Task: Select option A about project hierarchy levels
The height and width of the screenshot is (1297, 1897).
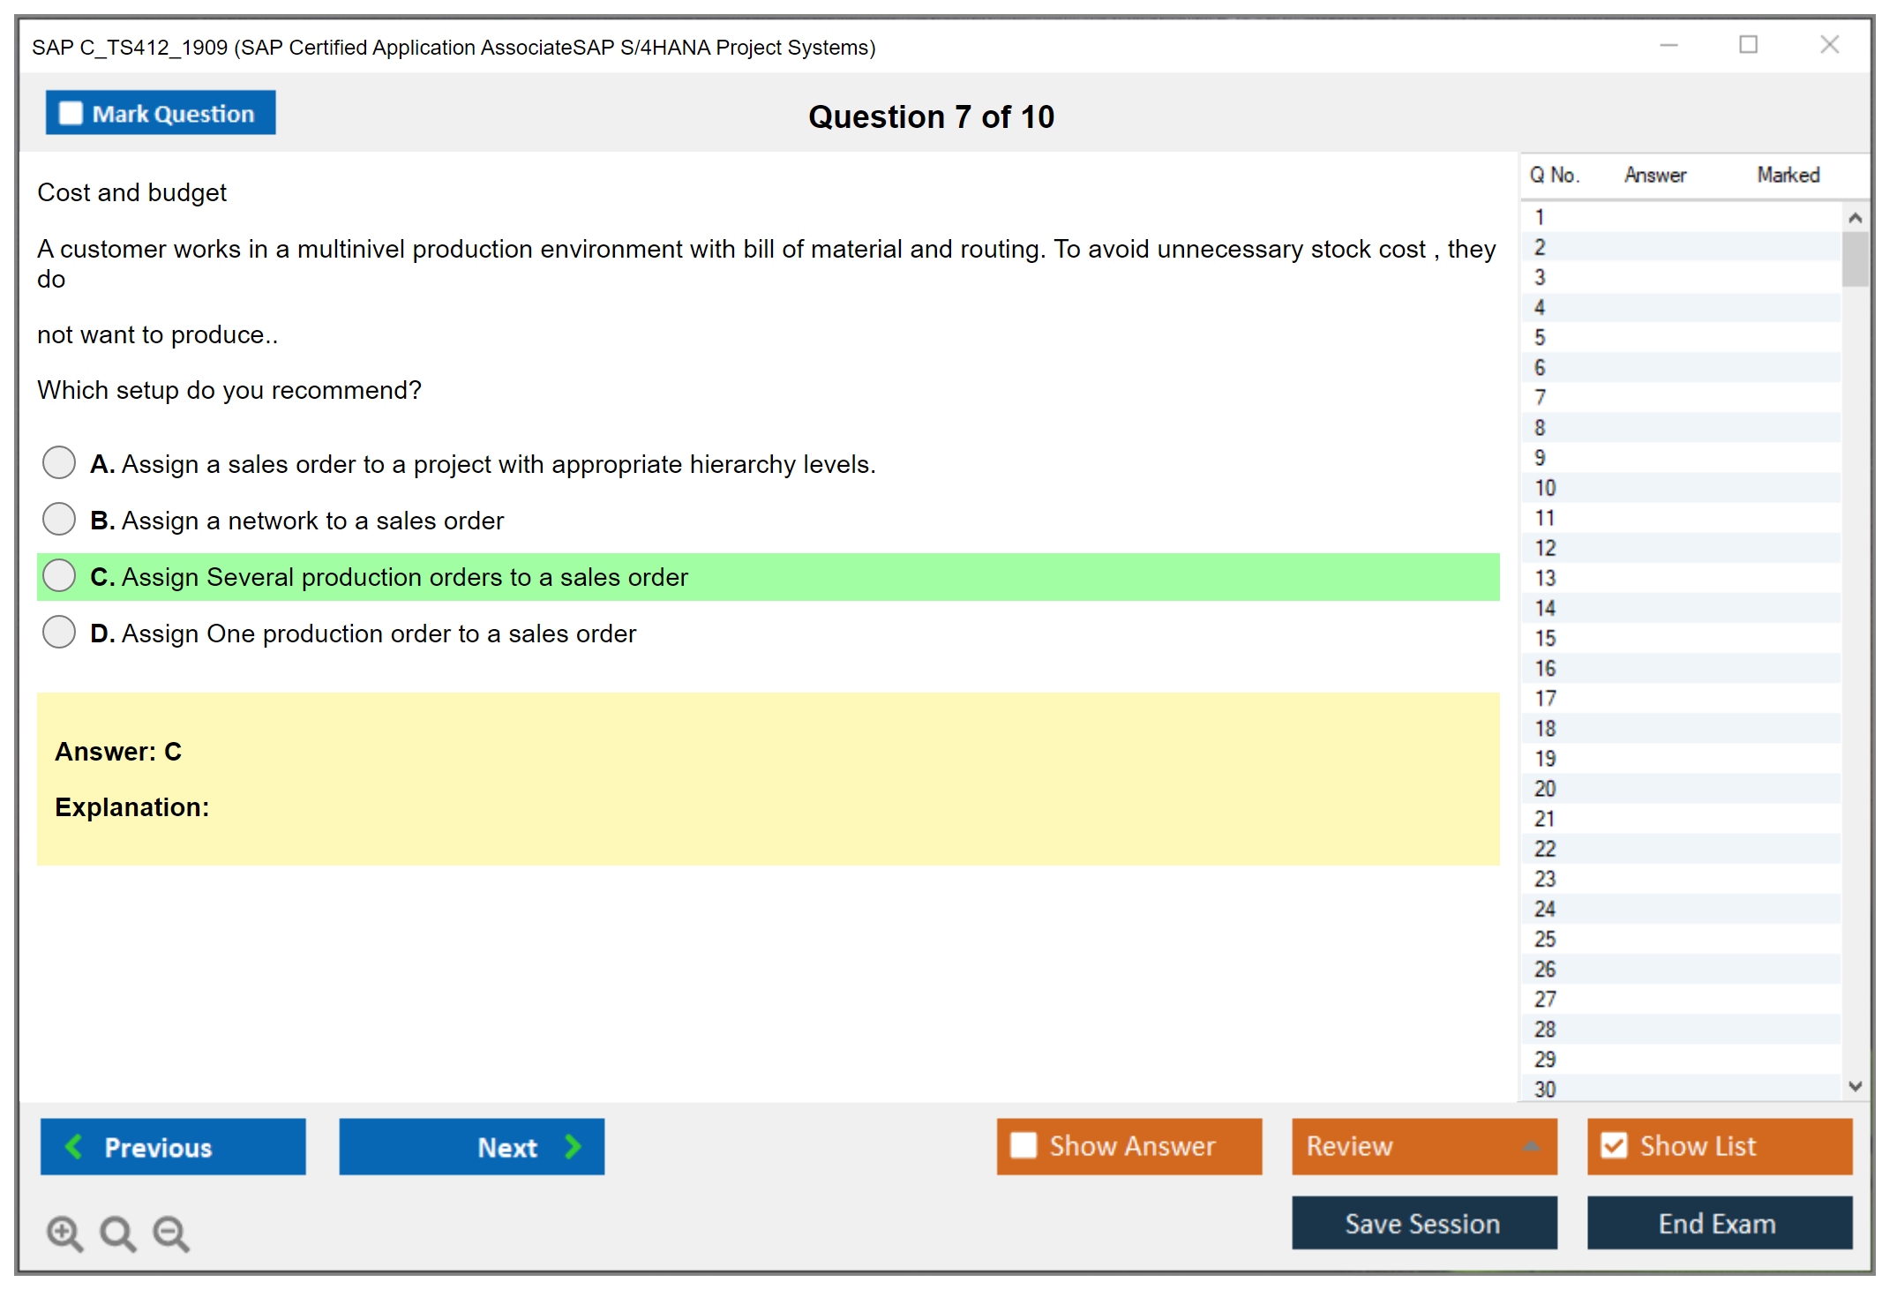Action: (59, 462)
